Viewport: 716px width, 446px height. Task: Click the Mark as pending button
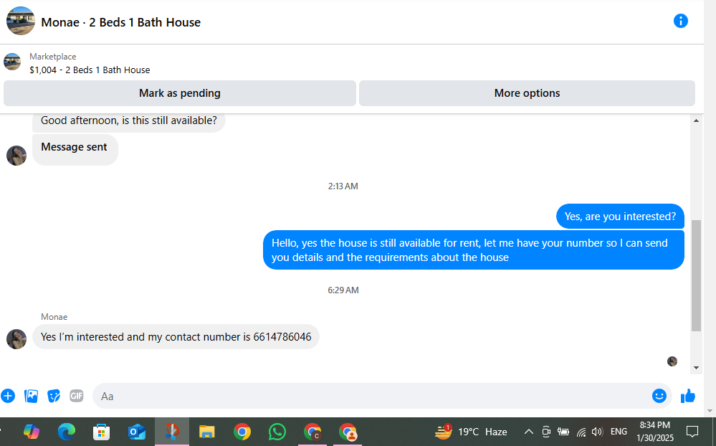coord(179,93)
